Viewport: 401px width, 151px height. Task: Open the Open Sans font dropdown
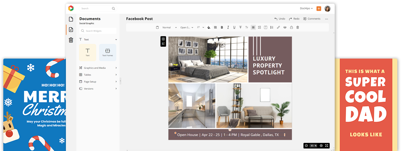(x=187, y=27)
